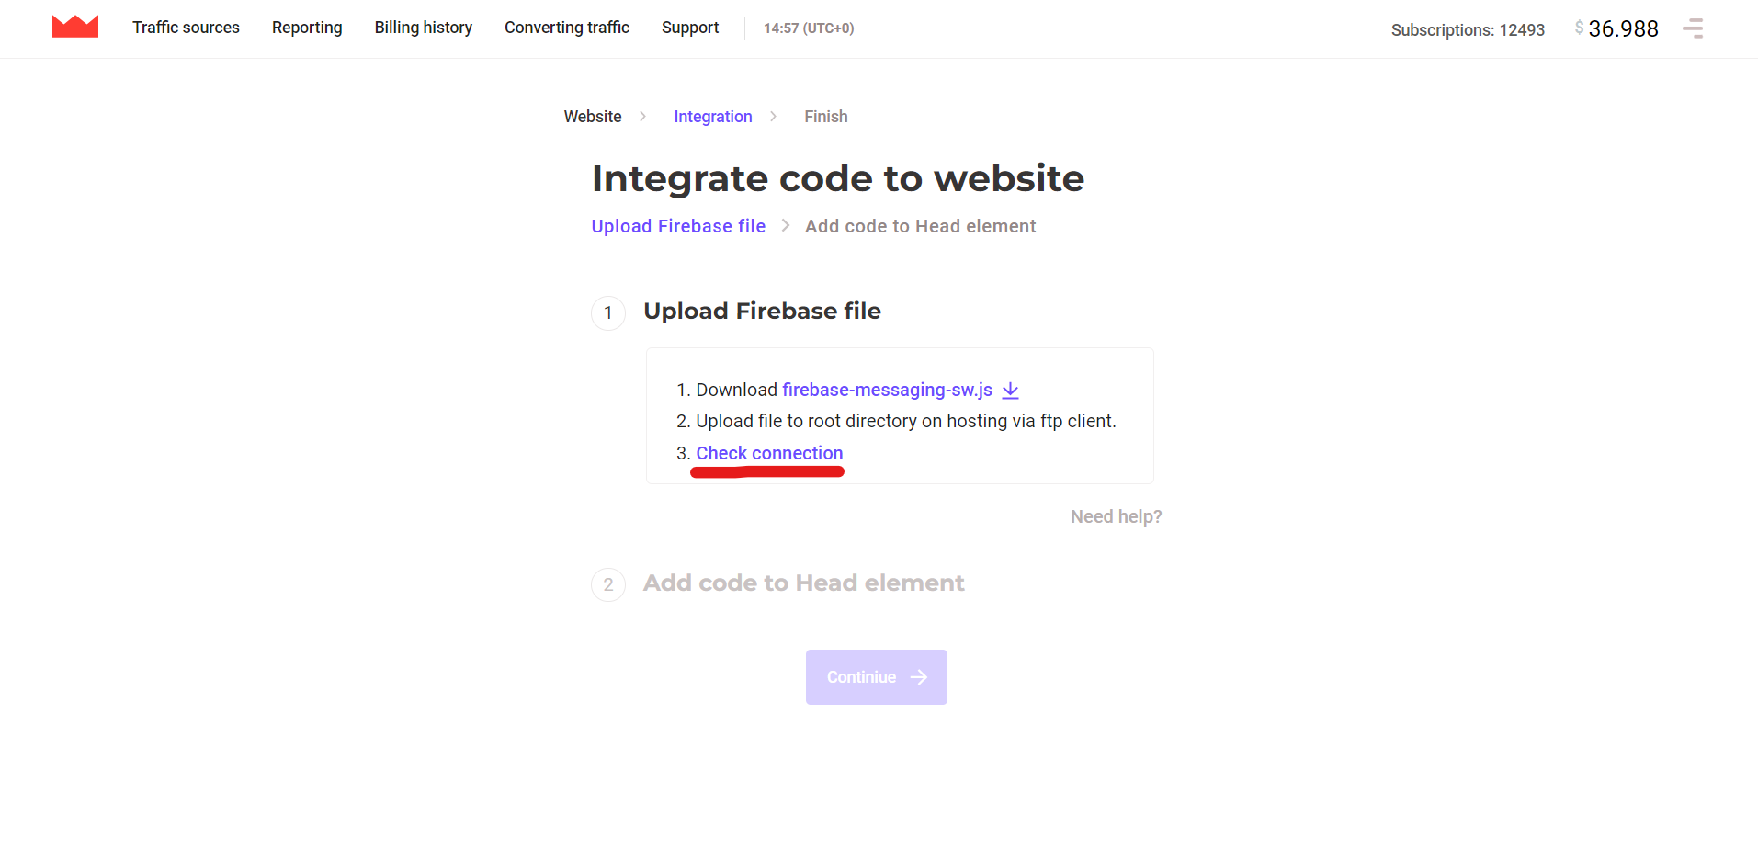Switch to Add code to Head element sub-step
1758x861 pixels.
pyautogui.click(x=921, y=226)
